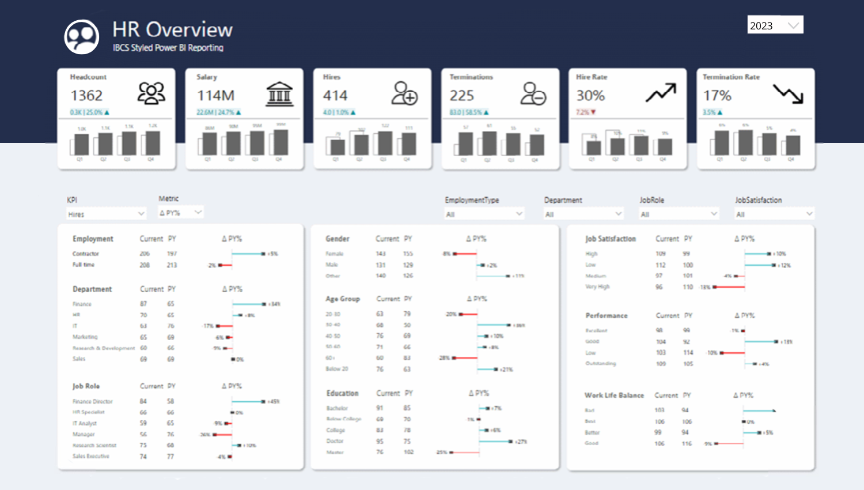Click the Finance +34% variance bar

[x=249, y=304]
